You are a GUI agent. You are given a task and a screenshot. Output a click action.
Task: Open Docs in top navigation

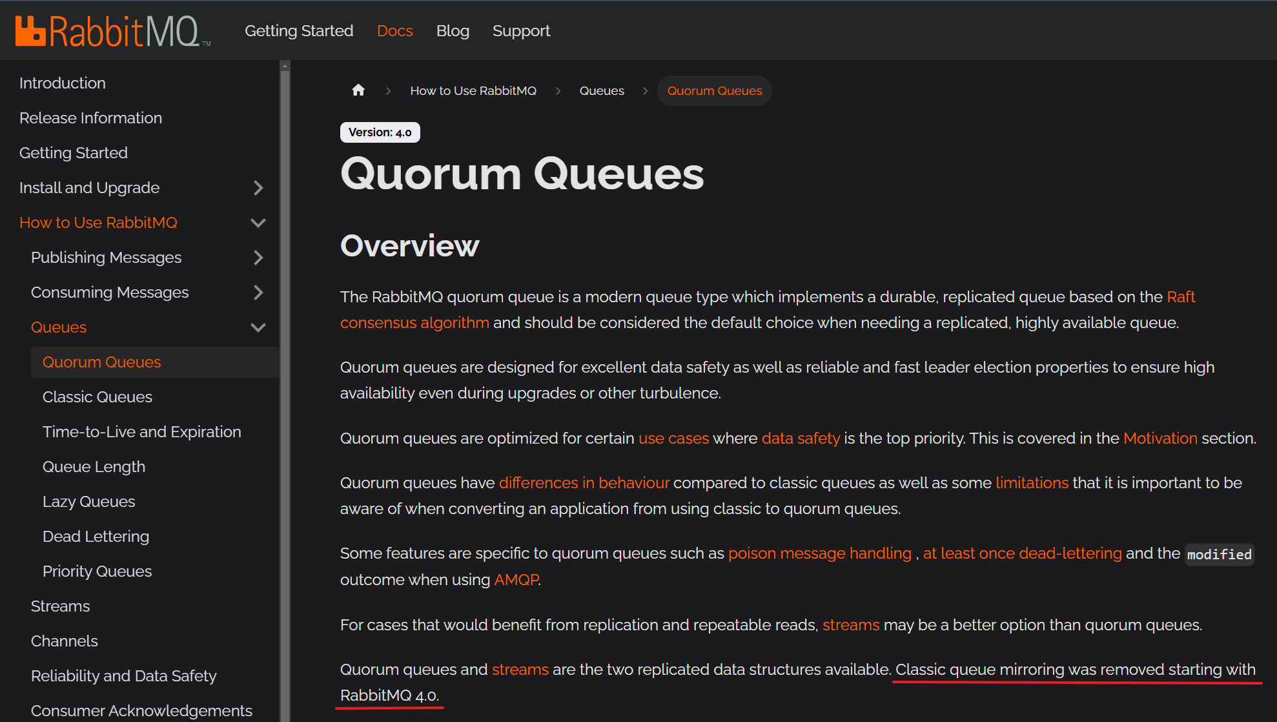pos(394,31)
